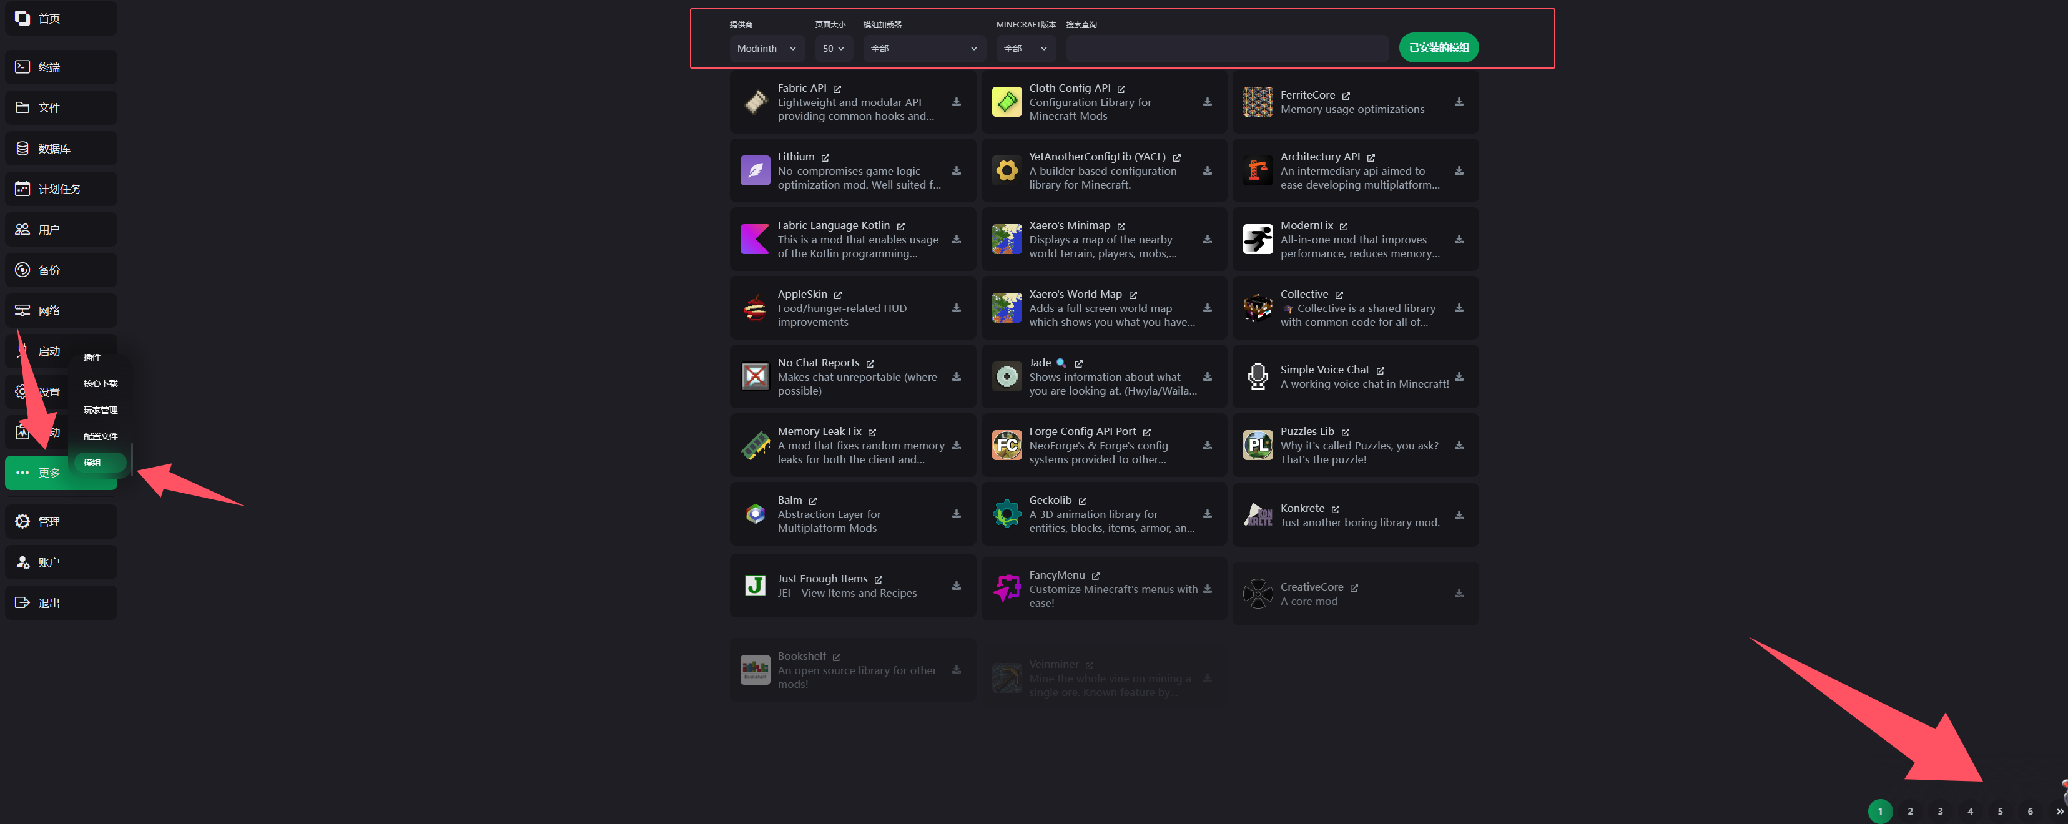Open the 文件 sidebar item
Screen dimensions: 2068x824
[61, 107]
